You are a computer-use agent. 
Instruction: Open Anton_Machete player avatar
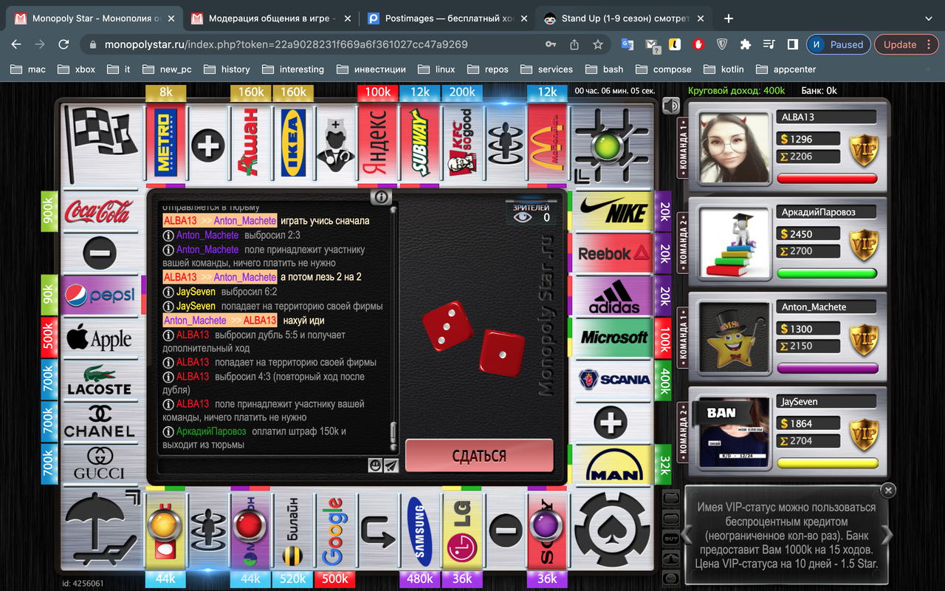click(734, 338)
